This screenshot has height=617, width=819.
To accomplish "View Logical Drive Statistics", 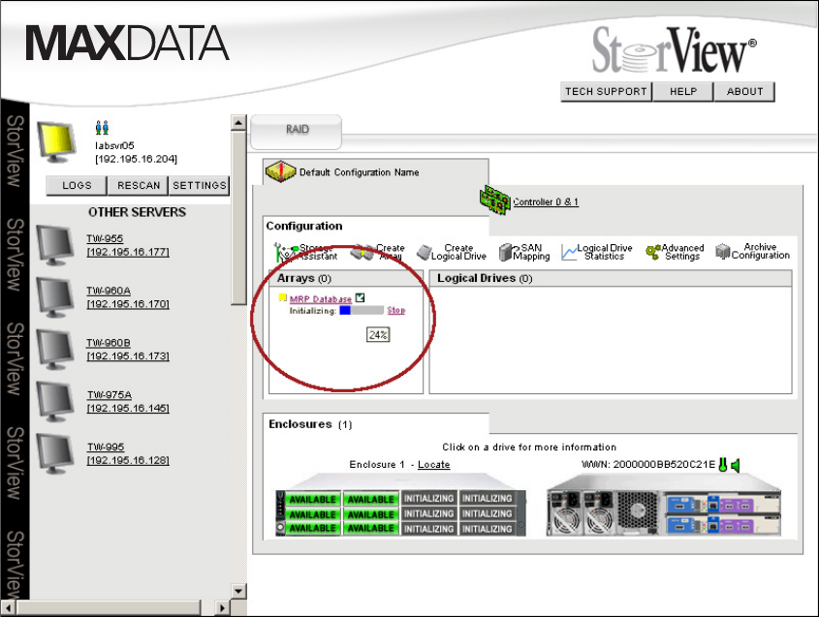I will [x=596, y=252].
